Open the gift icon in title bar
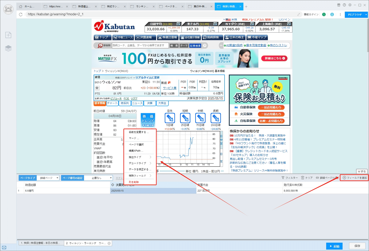Viewport: 369px width, 251px height. 339,5
